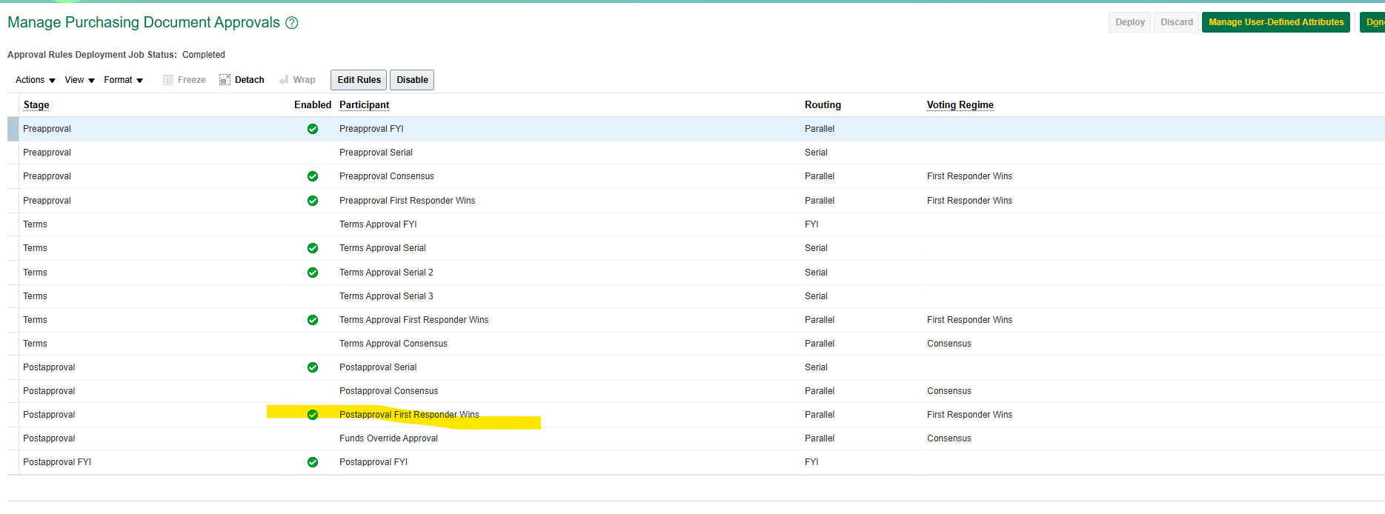Sort by Voting Regime column header

tap(960, 105)
